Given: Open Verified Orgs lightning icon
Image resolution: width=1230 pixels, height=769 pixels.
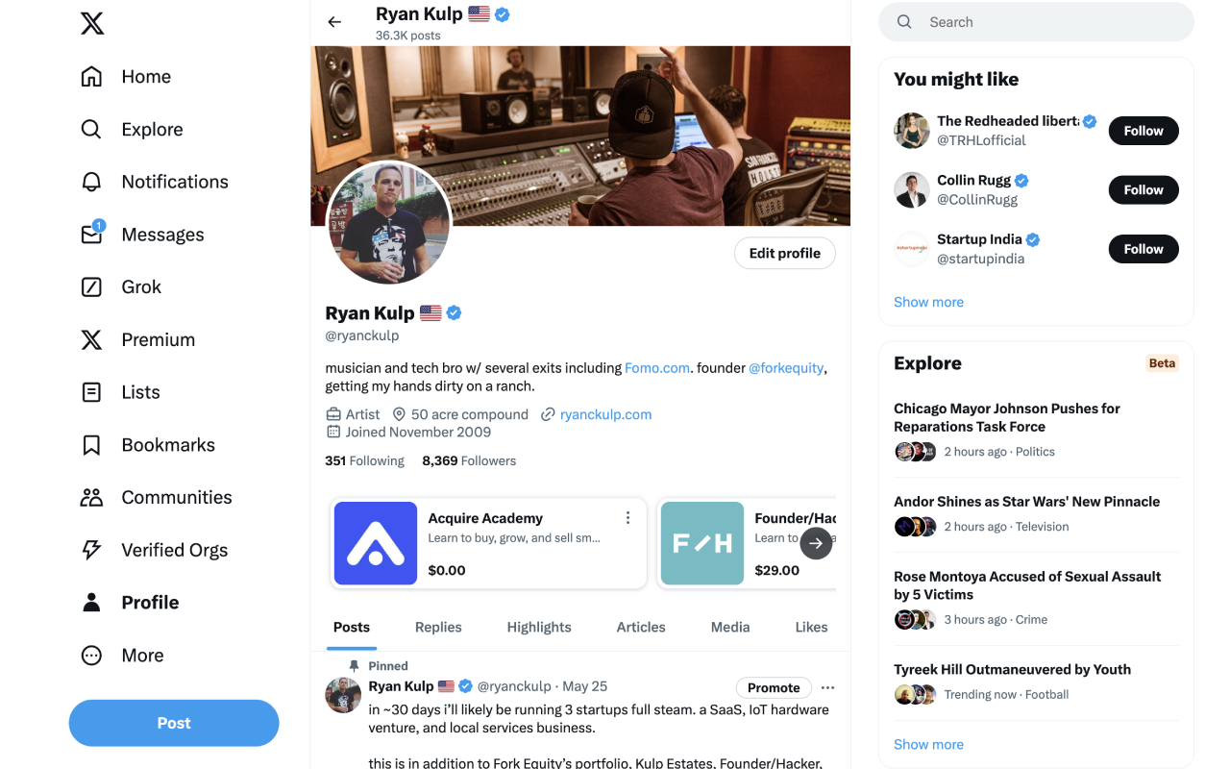Looking at the screenshot, I should [x=91, y=550].
